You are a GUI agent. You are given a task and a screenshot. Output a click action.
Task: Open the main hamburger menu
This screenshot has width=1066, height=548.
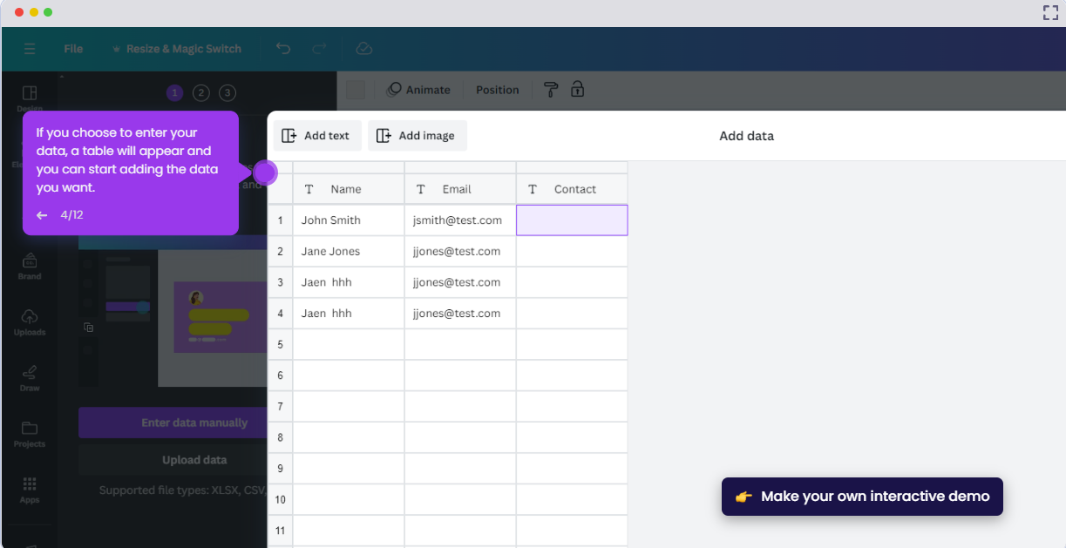coord(29,49)
